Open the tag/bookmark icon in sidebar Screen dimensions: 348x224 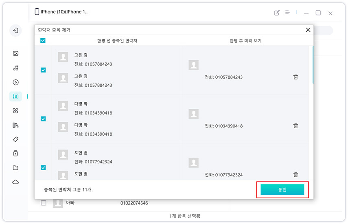[x=15, y=139]
